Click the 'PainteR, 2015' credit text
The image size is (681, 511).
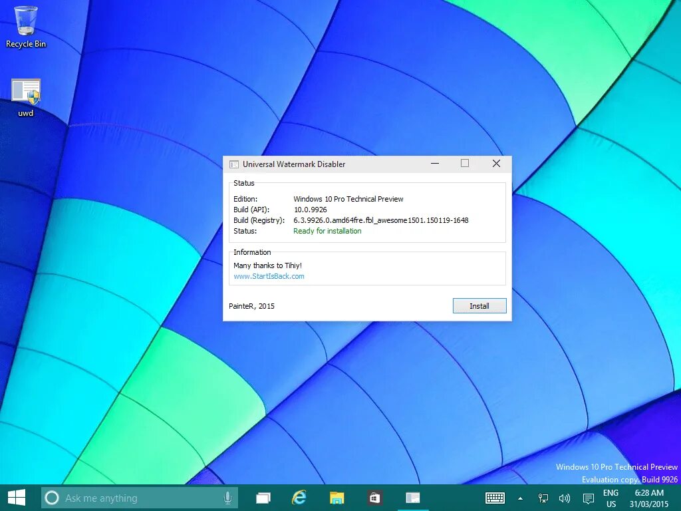point(251,306)
